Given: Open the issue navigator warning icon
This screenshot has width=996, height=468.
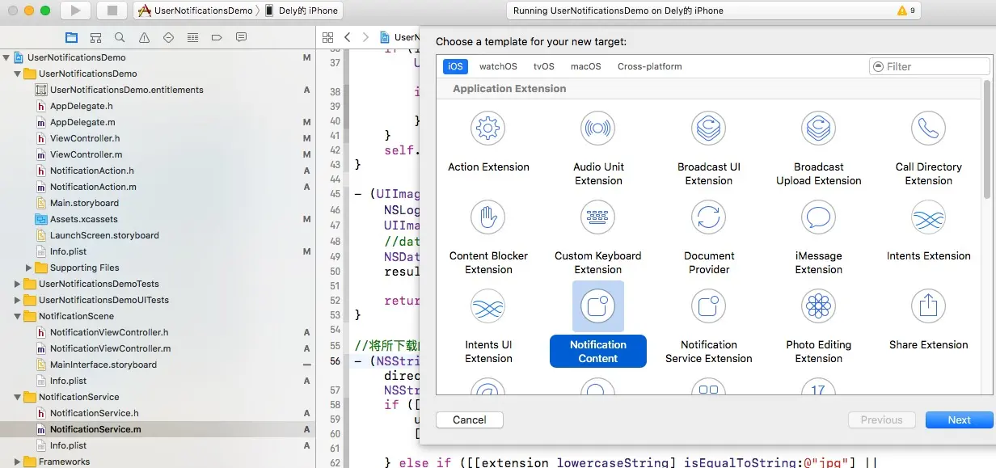Looking at the screenshot, I should tap(144, 37).
